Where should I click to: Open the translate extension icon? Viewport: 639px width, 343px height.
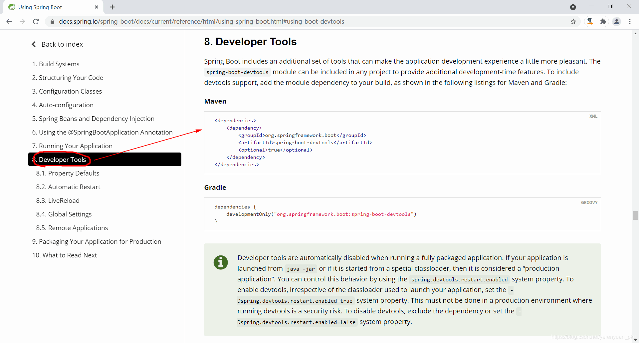[x=590, y=22]
